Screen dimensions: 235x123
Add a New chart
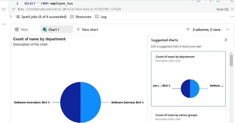click(87, 30)
